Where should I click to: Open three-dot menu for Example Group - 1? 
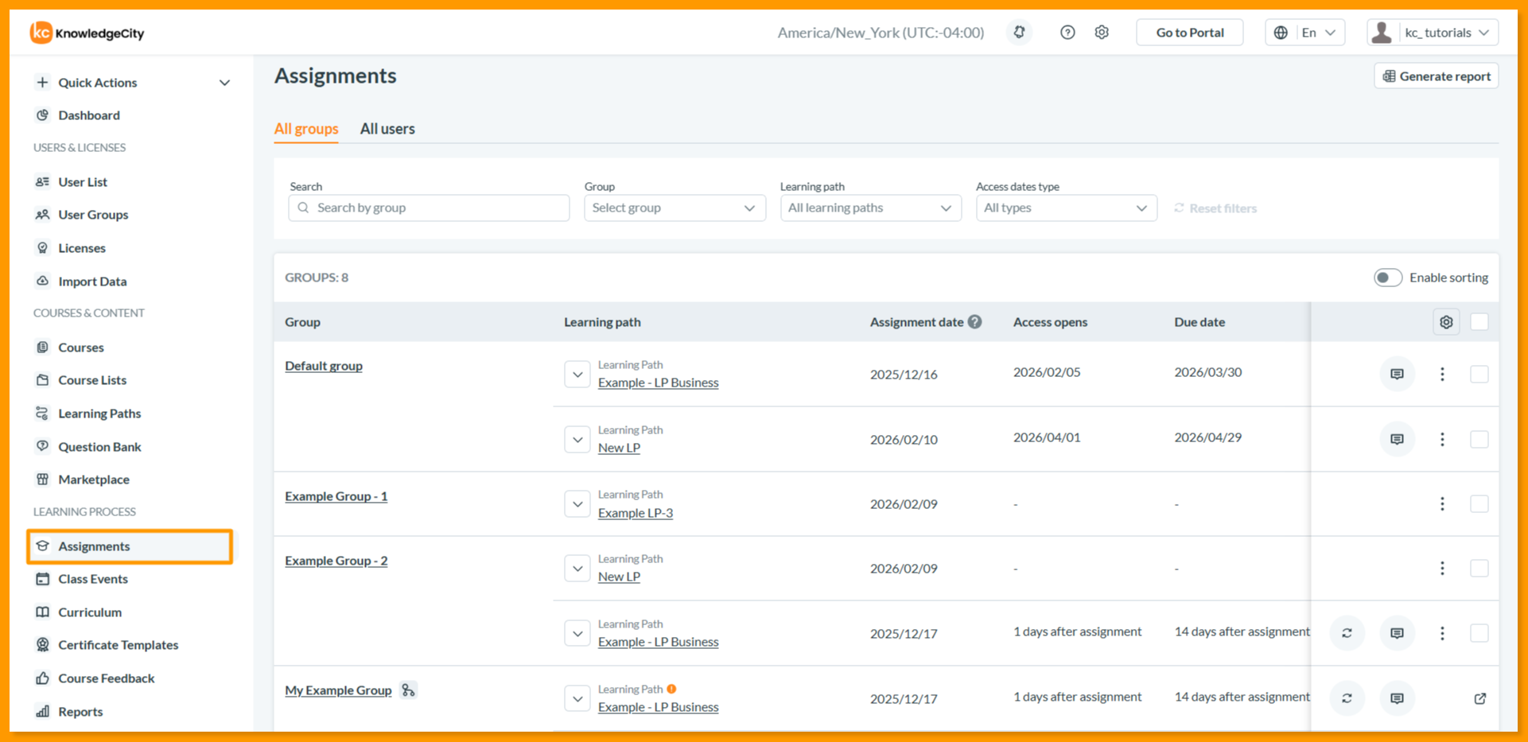pyautogui.click(x=1442, y=504)
